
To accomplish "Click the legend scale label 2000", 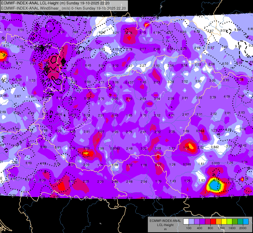I will (243, 228).
